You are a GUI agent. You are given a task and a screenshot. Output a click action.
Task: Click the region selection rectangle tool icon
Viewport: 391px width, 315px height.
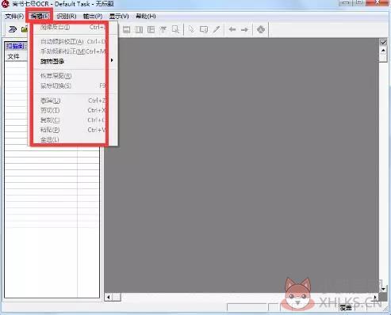click(x=204, y=29)
